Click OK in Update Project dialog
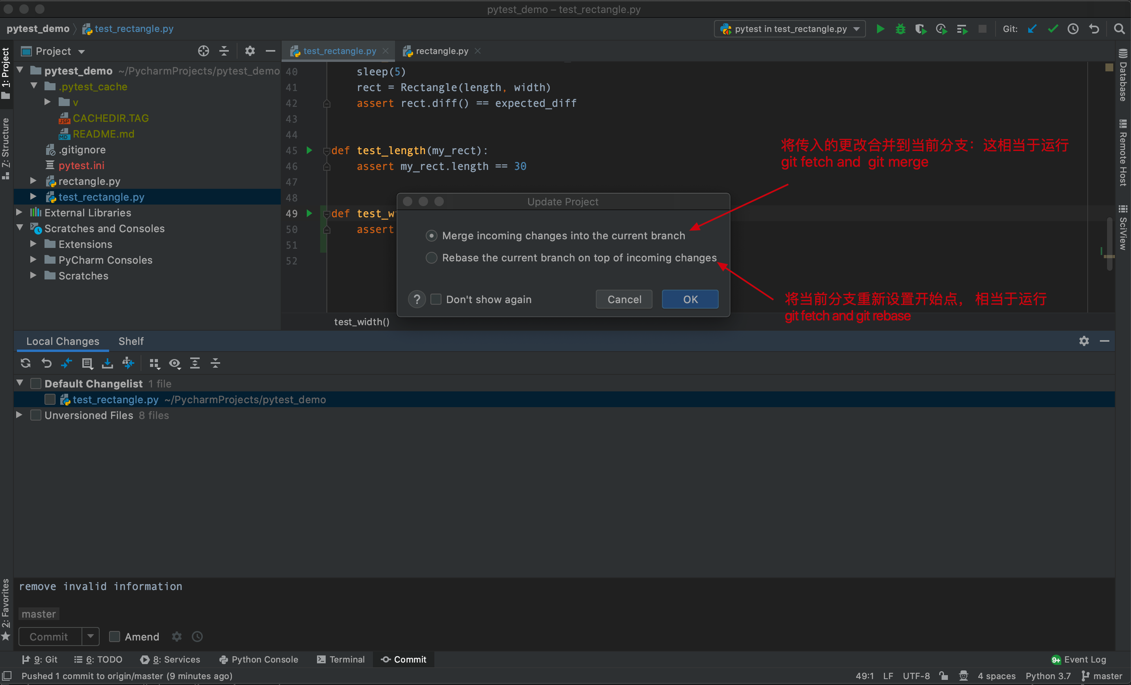This screenshot has height=685, width=1131. click(690, 300)
